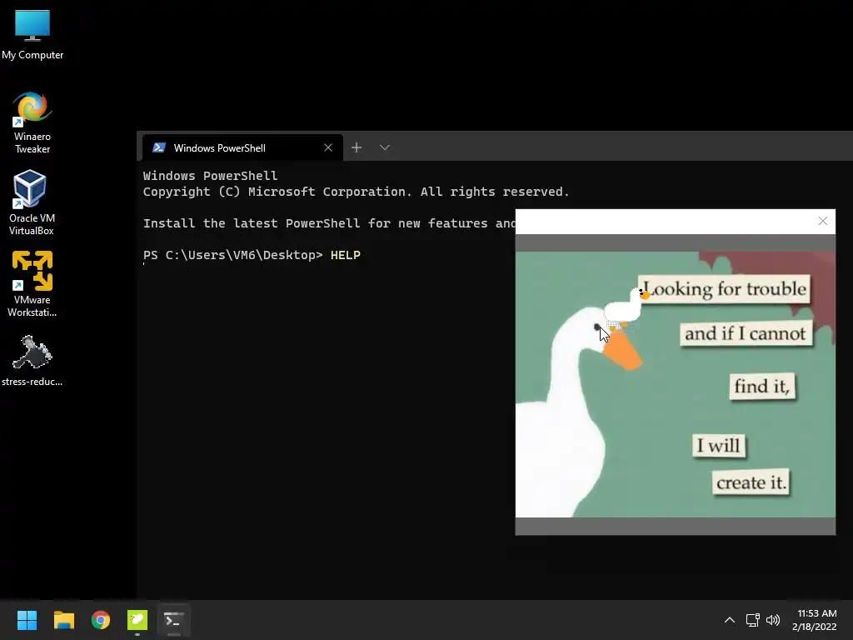Open the My Computer desktop icon

point(32,33)
